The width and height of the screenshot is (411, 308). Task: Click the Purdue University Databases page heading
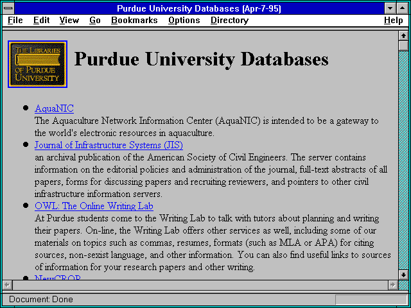coord(201,60)
